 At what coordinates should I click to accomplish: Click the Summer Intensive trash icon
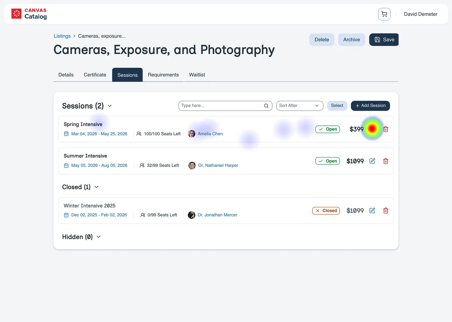pos(386,161)
